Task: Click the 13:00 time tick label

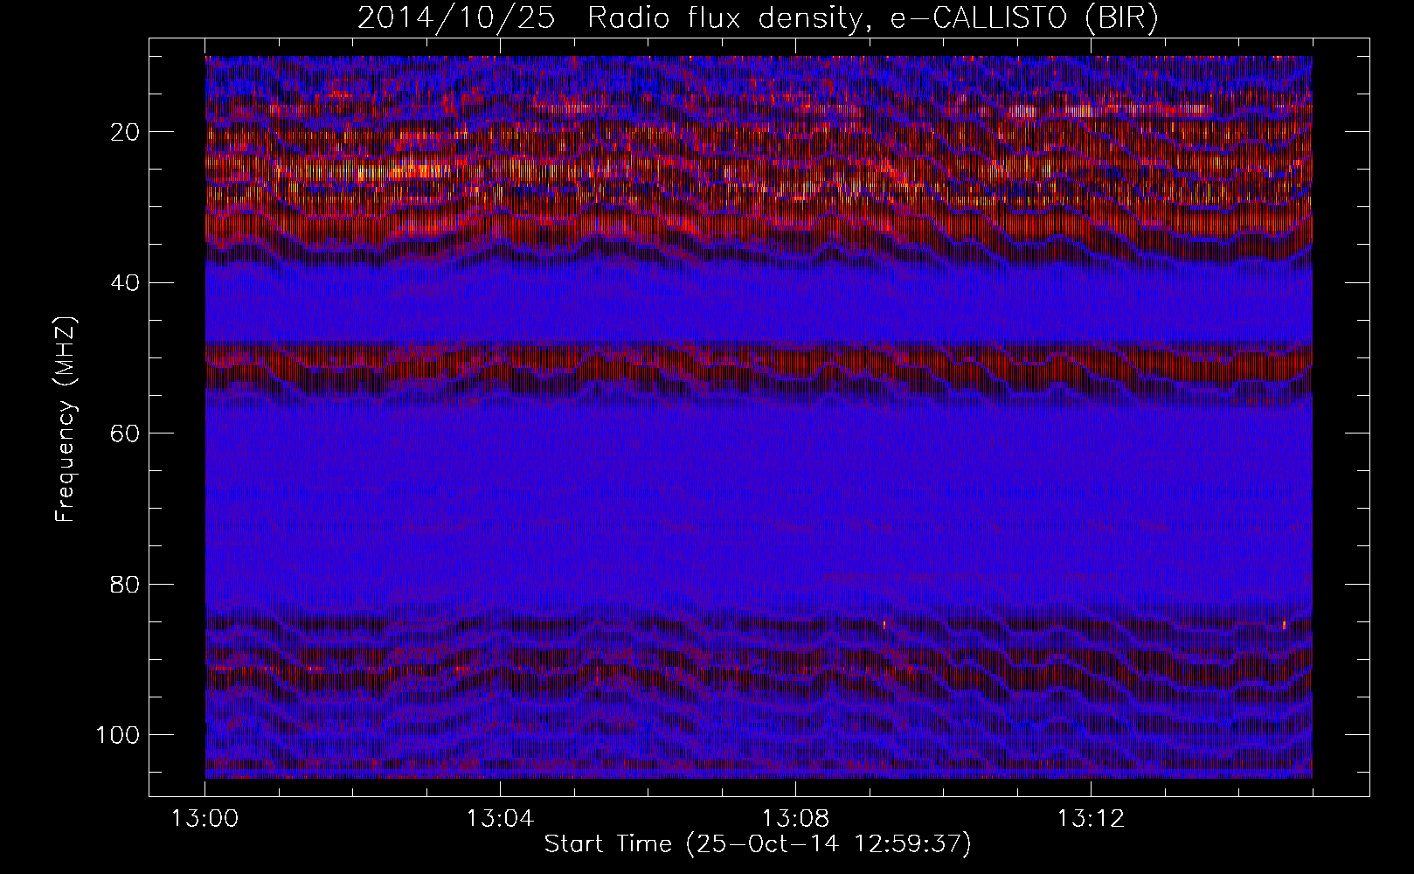Action: point(204,819)
